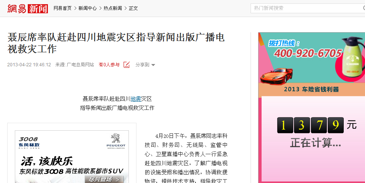The image size is (365, 183).
Task: Click the 2013 车险省钱利器 banner
Action: point(311,89)
